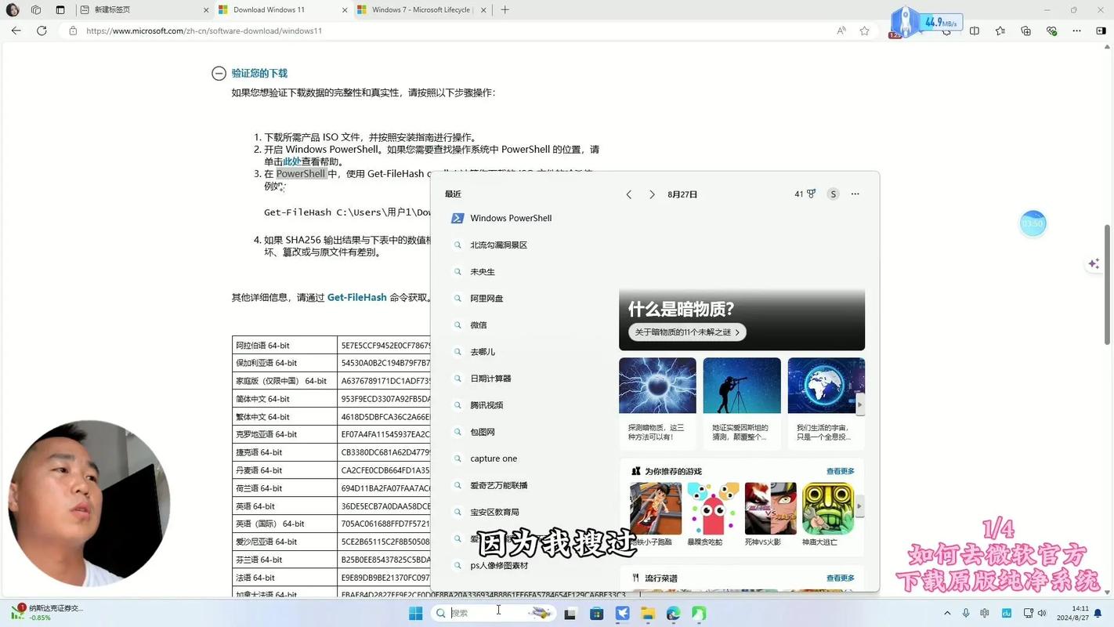Open the favorites list icon

point(1000,31)
